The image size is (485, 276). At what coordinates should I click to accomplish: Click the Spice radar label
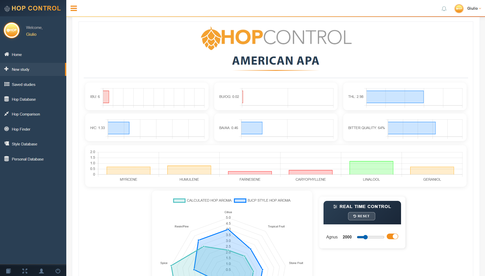coord(164,263)
